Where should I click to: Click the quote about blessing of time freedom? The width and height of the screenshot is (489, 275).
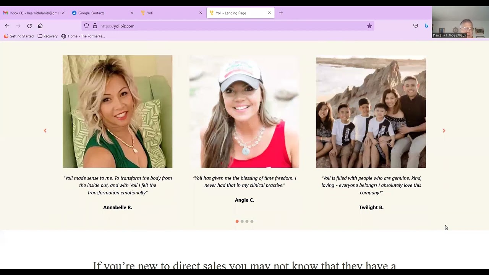click(244, 182)
